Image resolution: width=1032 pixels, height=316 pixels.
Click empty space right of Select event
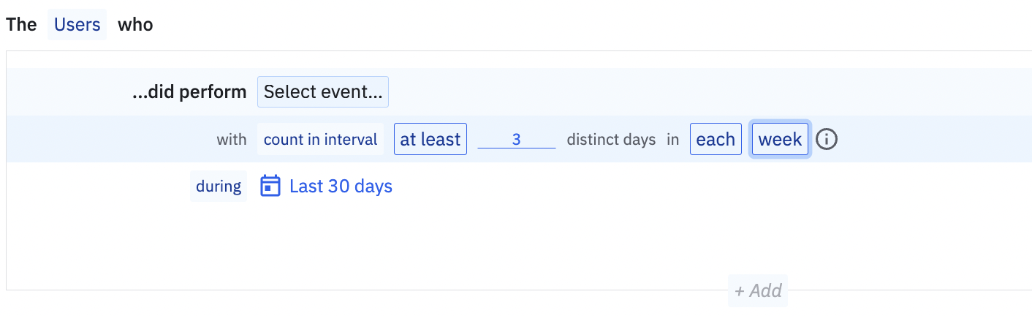click(x=658, y=92)
